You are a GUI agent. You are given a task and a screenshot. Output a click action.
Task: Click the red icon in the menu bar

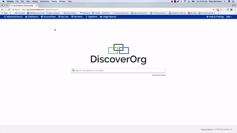click(175, 1)
